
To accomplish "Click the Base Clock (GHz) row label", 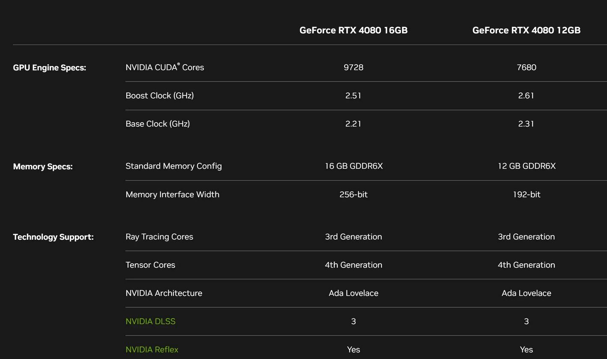I will tap(158, 124).
